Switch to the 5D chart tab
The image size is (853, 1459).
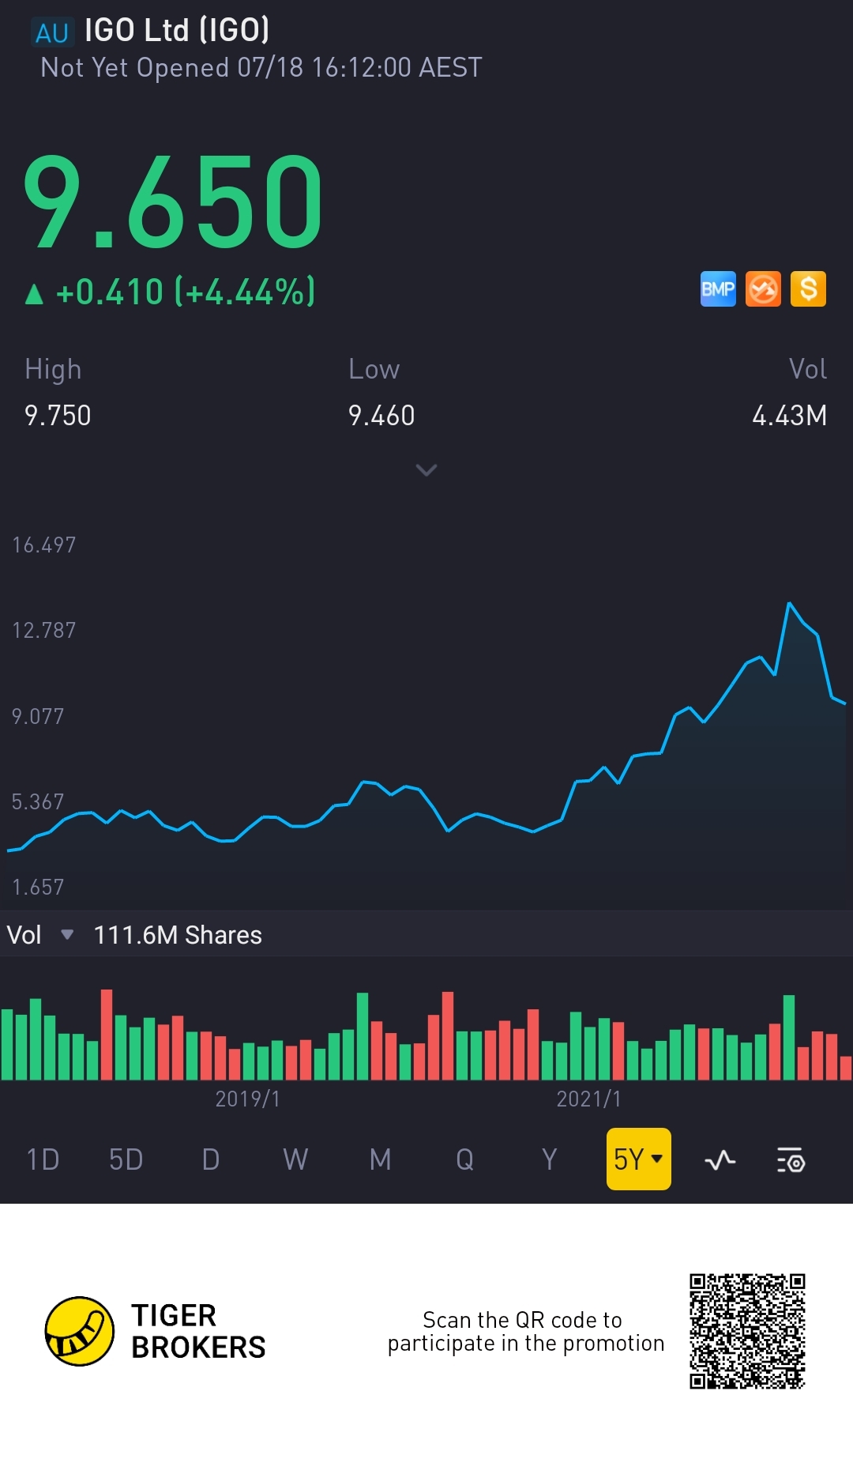(126, 1159)
